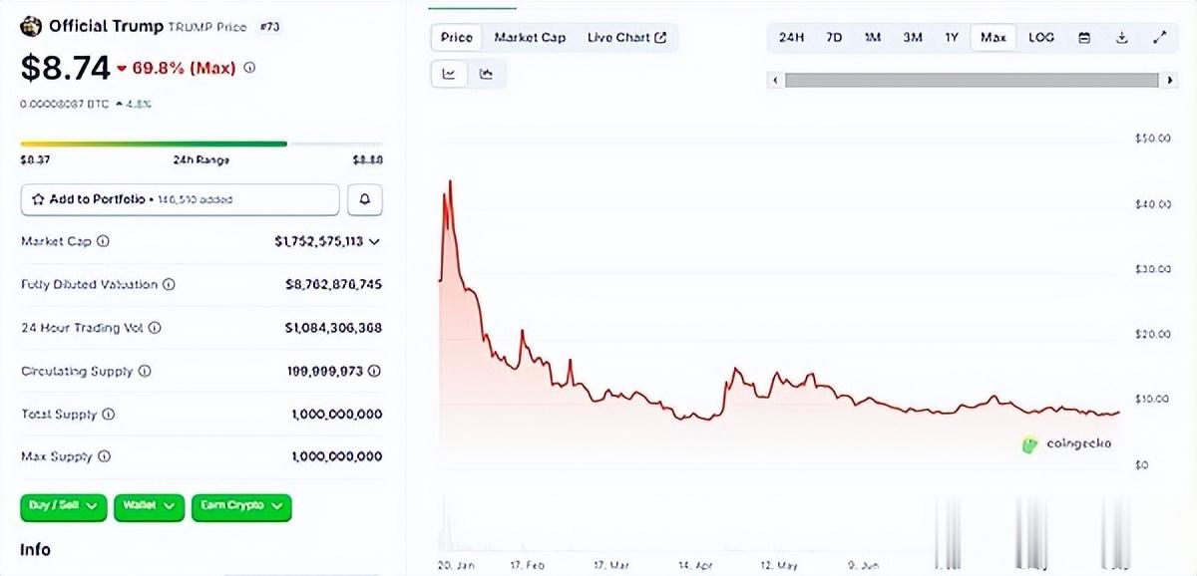This screenshot has width=1197, height=576.
Task: Select the 1Y time range
Action: coord(952,38)
